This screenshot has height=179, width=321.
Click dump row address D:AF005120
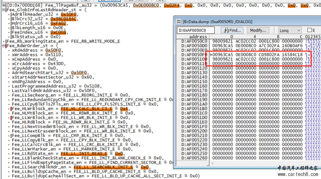point(194,68)
